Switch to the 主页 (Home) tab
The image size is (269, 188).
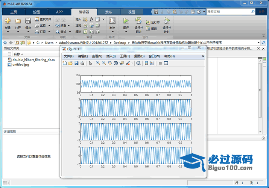(x=14, y=12)
